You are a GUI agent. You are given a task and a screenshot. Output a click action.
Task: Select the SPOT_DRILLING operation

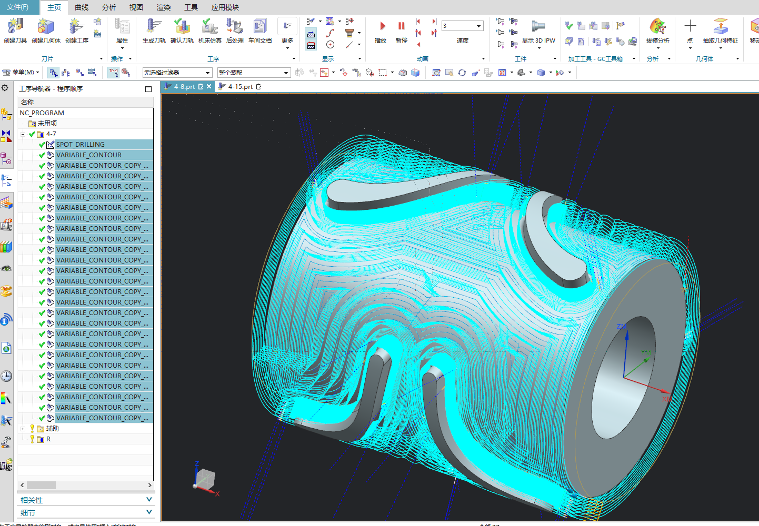point(81,145)
